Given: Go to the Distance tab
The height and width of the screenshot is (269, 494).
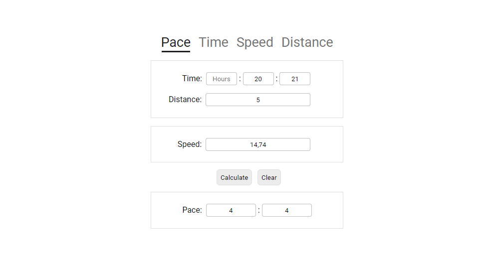Looking at the screenshot, I should (307, 42).
